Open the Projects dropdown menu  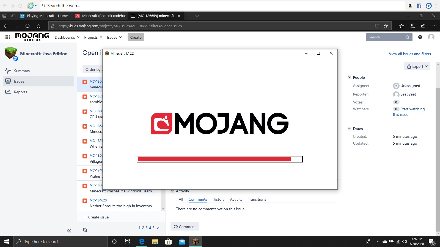[93, 37]
